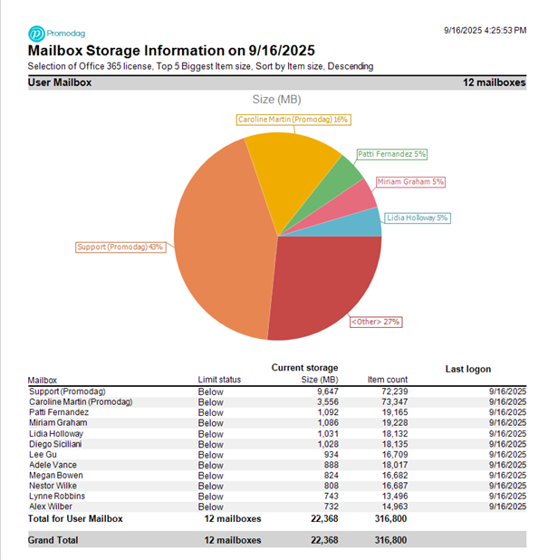Screen dimensions: 548x560
Task: Click the 'Lidia Holloway 5%' chart label
Action: click(x=418, y=217)
